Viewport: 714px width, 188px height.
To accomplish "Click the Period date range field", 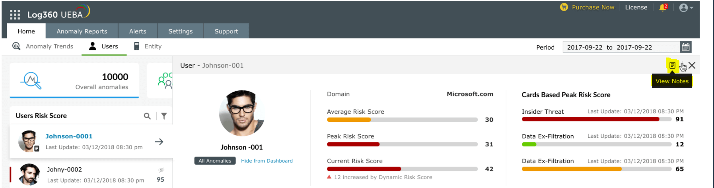I will pyautogui.click(x=621, y=47).
